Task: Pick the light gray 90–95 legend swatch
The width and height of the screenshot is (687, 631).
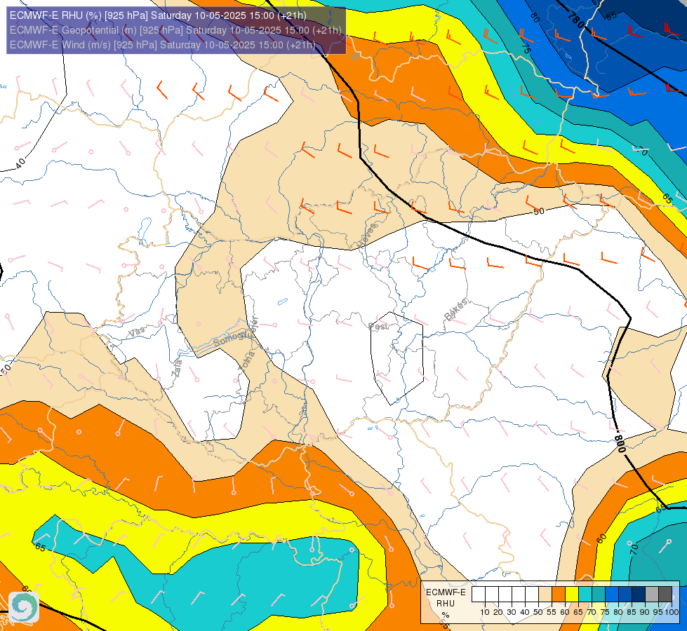Action: click(x=652, y=594)
